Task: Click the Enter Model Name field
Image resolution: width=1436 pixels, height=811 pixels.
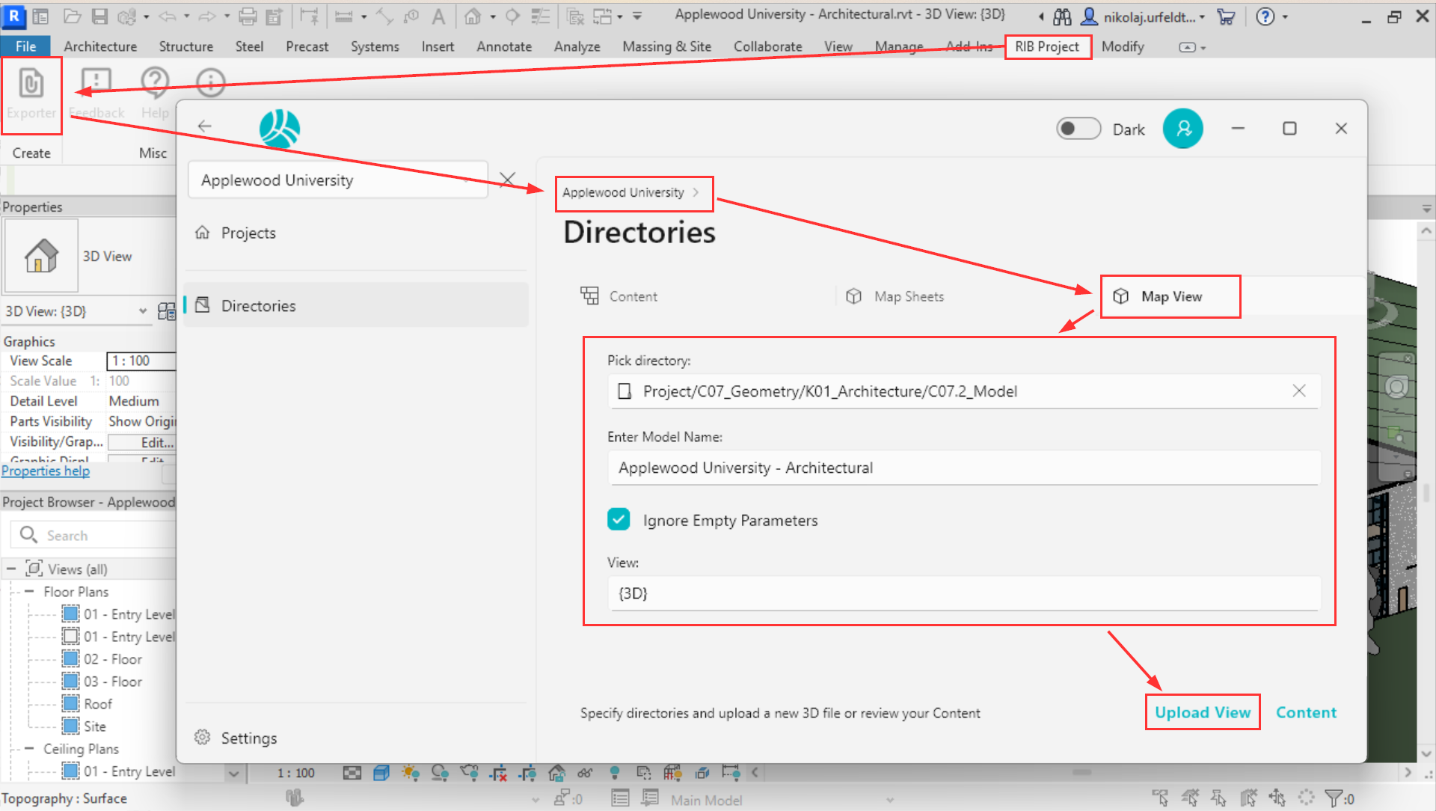Action: [963, 468]
